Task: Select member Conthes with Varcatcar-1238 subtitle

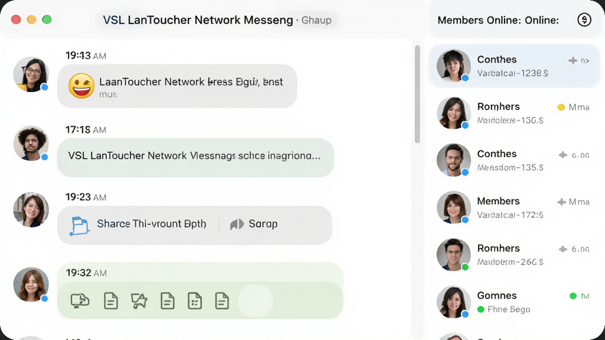Action: [515, 66]
